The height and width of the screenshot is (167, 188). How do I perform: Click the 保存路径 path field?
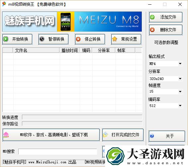tap(82, 124)
